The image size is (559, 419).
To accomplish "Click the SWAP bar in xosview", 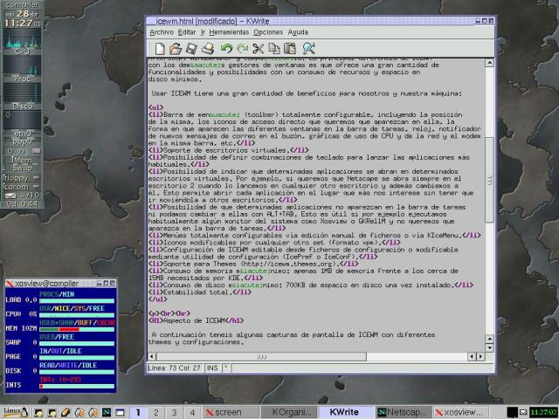I will click(77, 343).
